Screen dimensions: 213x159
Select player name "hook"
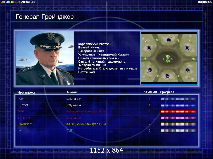pos(21,99)
